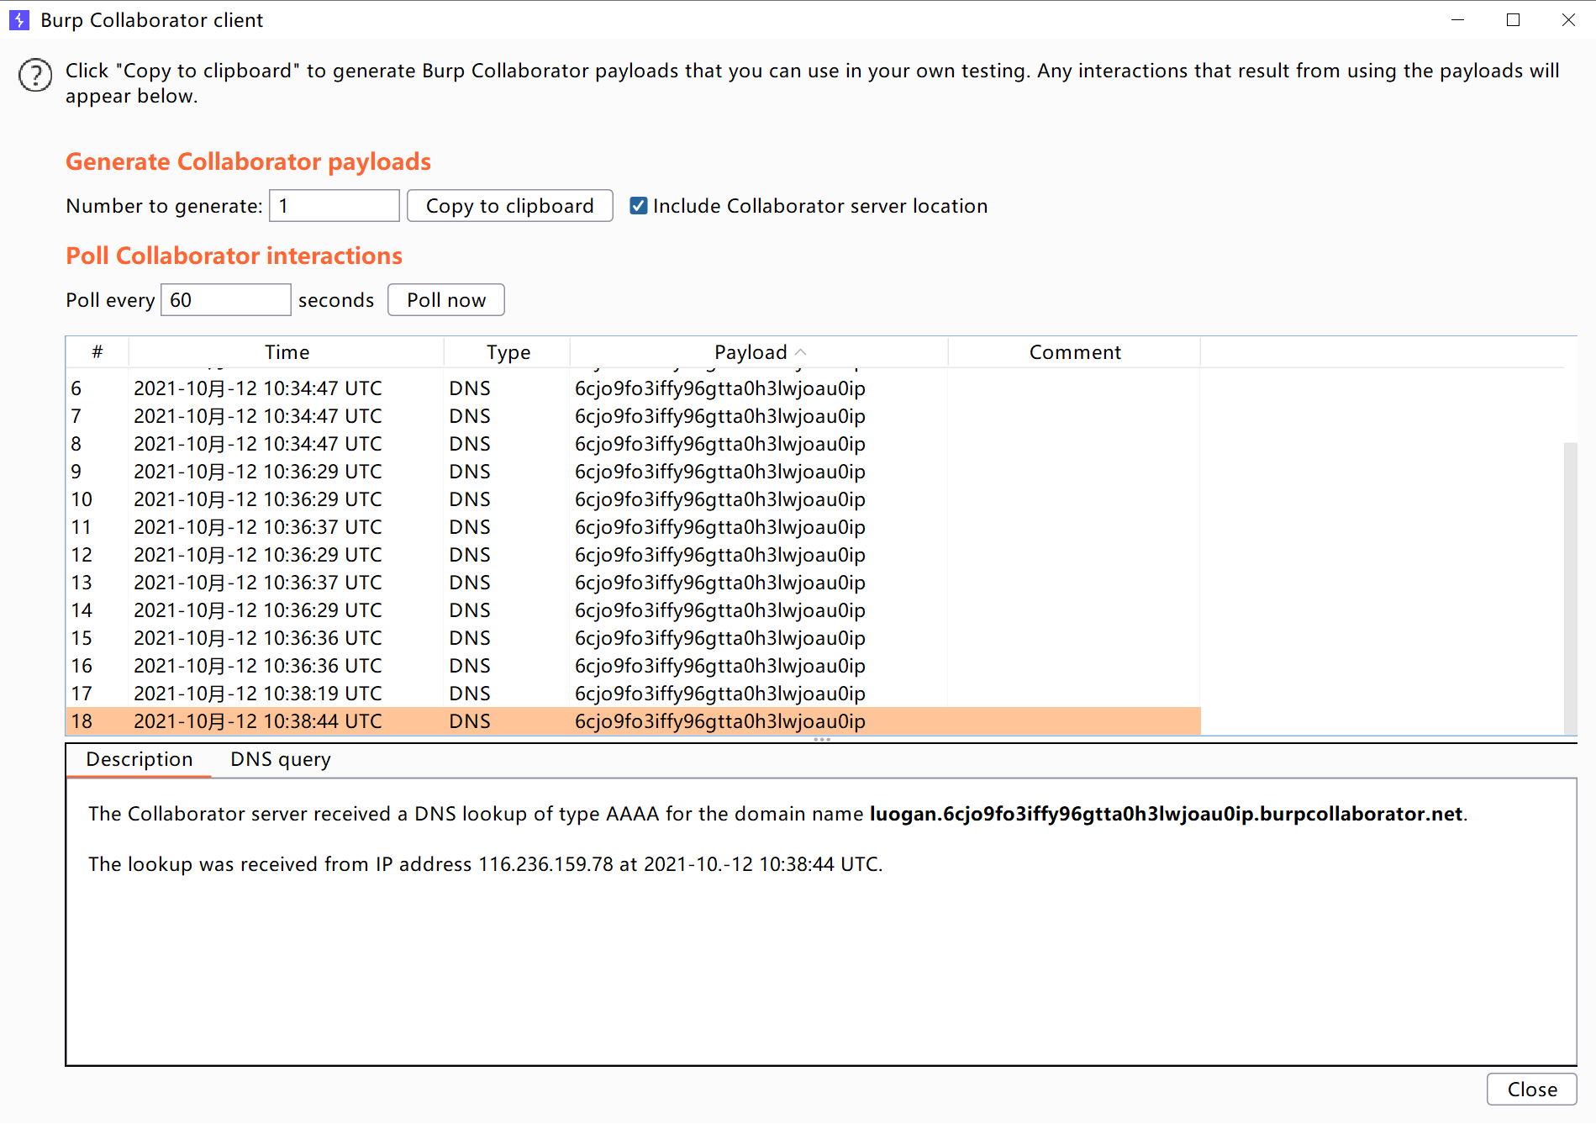Maximize the Burp Collaborator client window
Image resolution: width=1596 pixels, height=1124 pixels.
[x=1513, y=19]
